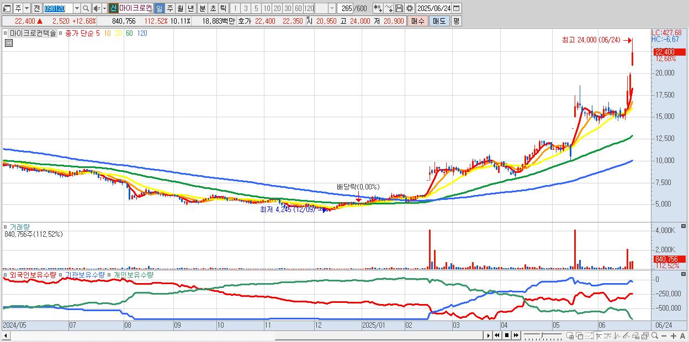Click the play forward button

coord(489,335)
